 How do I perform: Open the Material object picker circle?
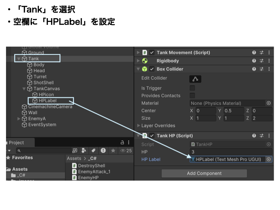point(269,103)
